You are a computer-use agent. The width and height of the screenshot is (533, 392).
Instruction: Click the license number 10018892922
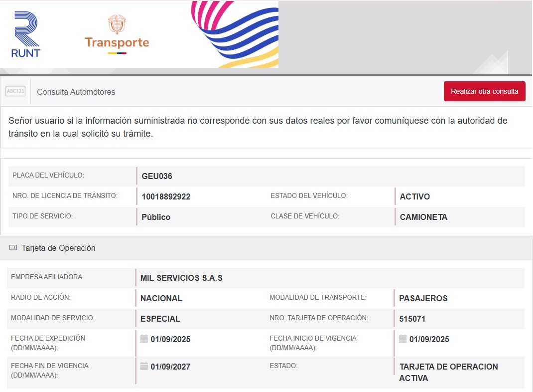click(x=166, y=196)
